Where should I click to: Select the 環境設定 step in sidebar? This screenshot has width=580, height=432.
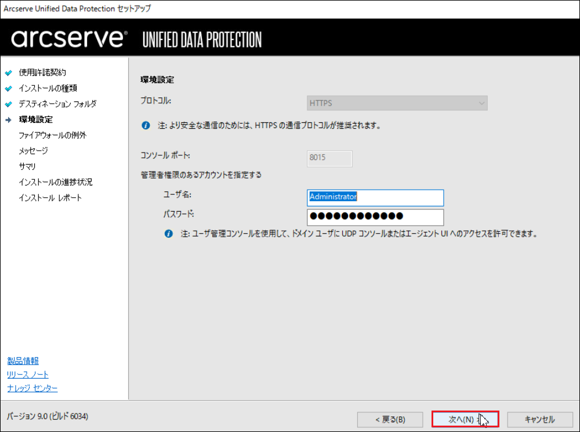click(x=35, y=119)
